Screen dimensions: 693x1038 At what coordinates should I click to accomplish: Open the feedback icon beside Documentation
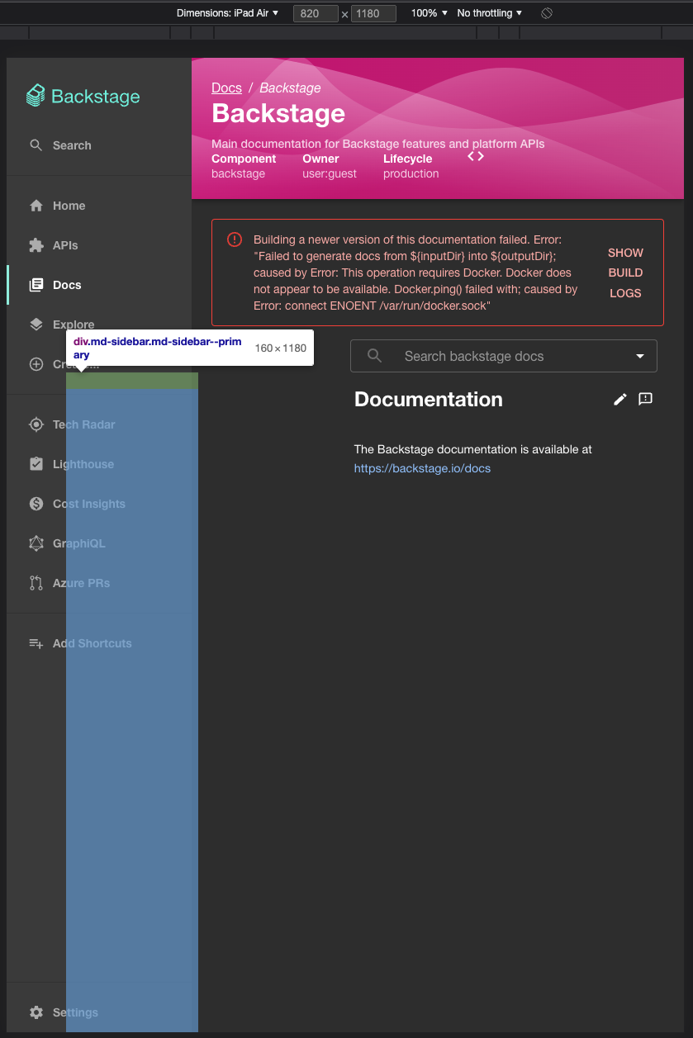coord(645,399)
